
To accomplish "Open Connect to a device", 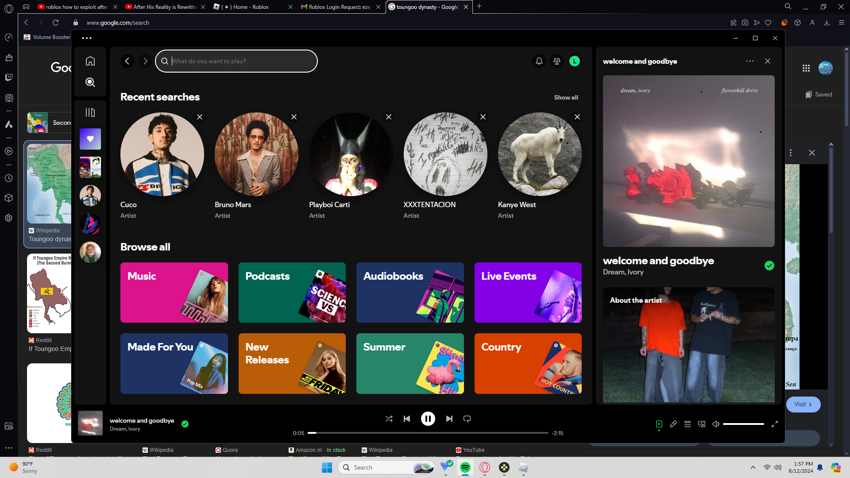I will tap(702, 424).
